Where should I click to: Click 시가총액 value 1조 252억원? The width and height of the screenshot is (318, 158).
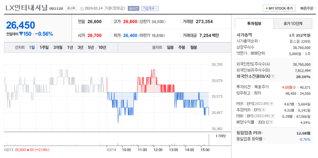pyautogui.click(x=299, y=35)
